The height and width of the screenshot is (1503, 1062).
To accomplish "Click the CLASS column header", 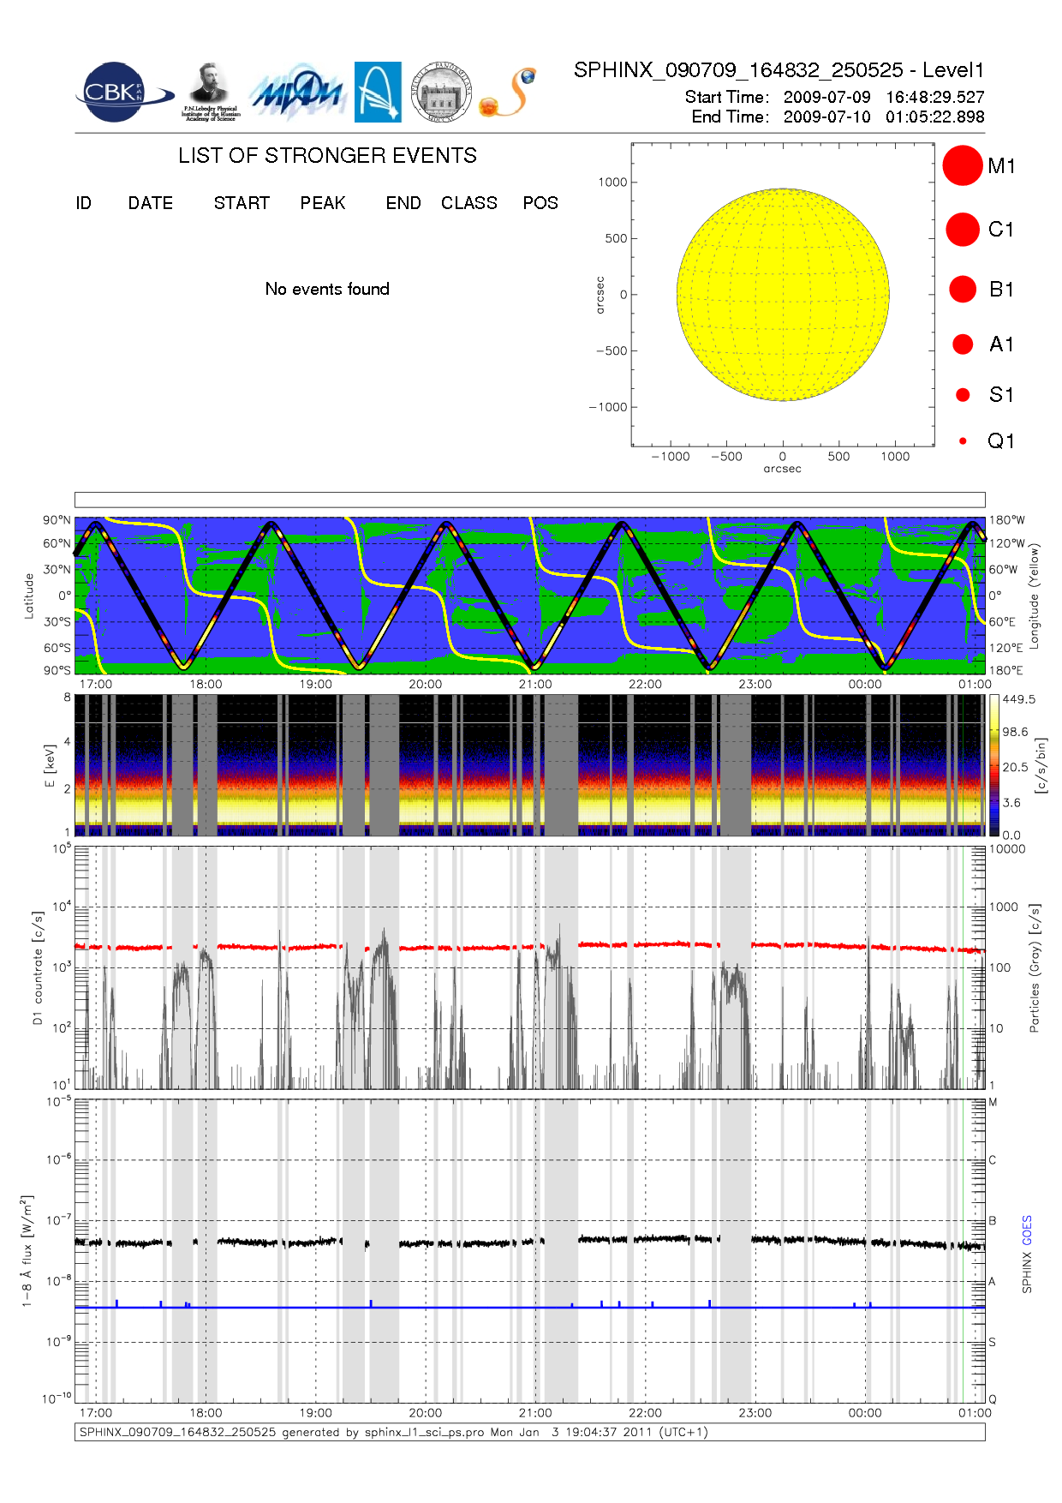I will point(468,203).
